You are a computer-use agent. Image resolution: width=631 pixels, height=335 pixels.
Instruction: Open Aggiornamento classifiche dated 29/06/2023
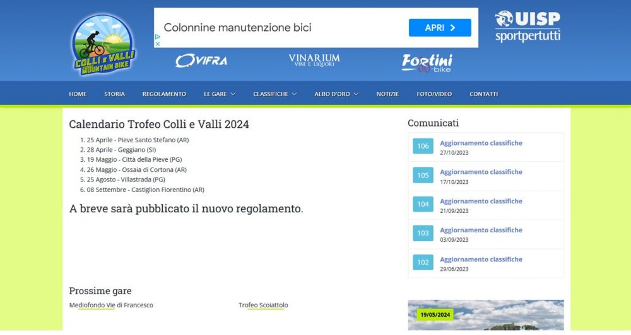[481, 259]
